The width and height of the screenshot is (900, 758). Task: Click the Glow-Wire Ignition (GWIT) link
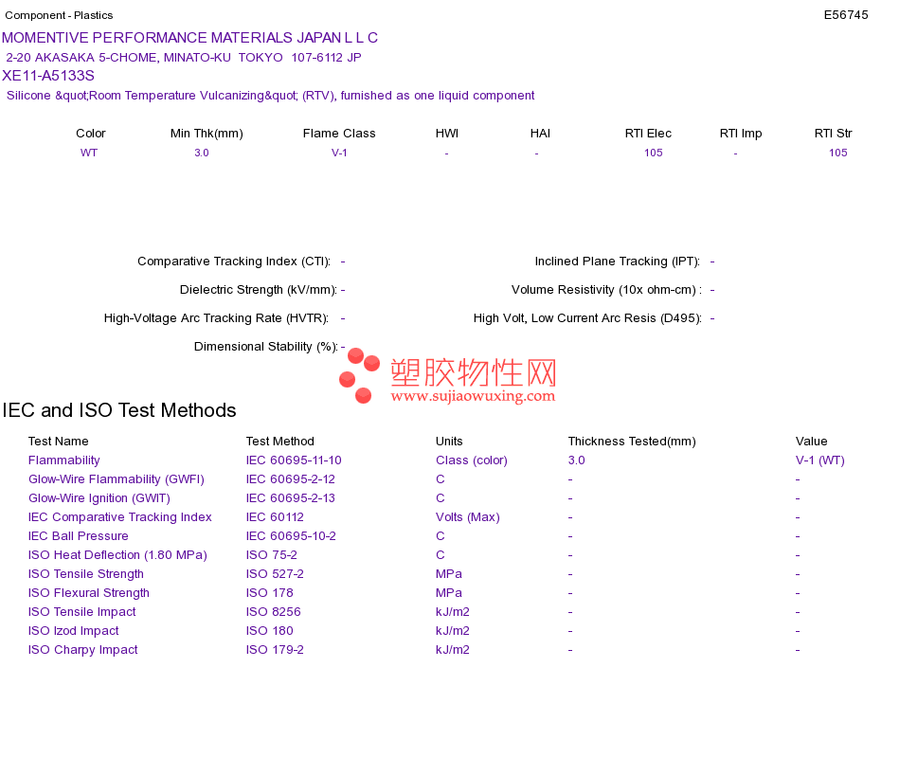(99, 498)
